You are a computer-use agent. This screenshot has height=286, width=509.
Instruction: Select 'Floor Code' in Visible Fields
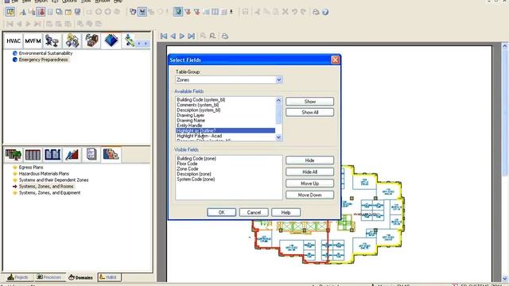187,164
